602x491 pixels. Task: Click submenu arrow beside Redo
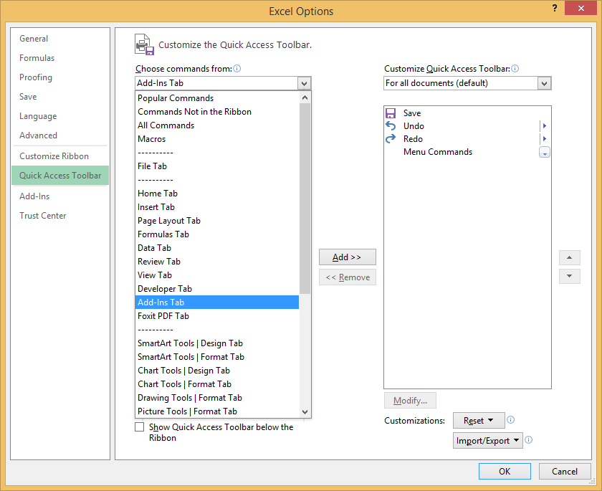coord(545,139)
